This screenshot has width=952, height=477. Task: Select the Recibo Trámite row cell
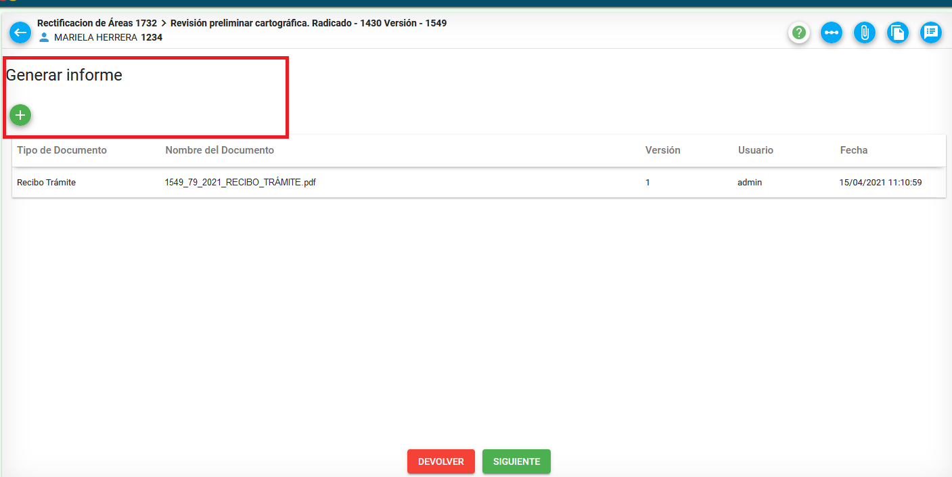coord(46,183)
